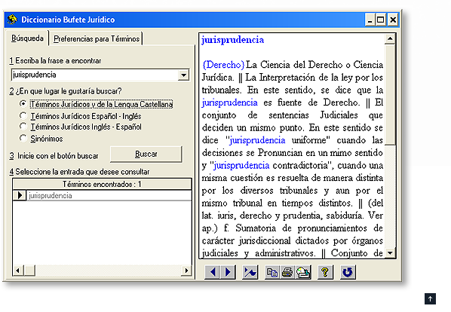Viewport: 451px width, 312px height.
Task: Click the export disc icon next to printer
Action: tap(303, 272)
